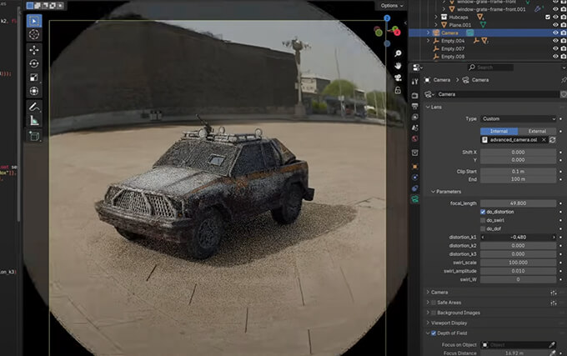This screenshot has height=356, width=567.
Task: Collapse the Lens panel
Action: pyautogui.click(x=428, y=108)
